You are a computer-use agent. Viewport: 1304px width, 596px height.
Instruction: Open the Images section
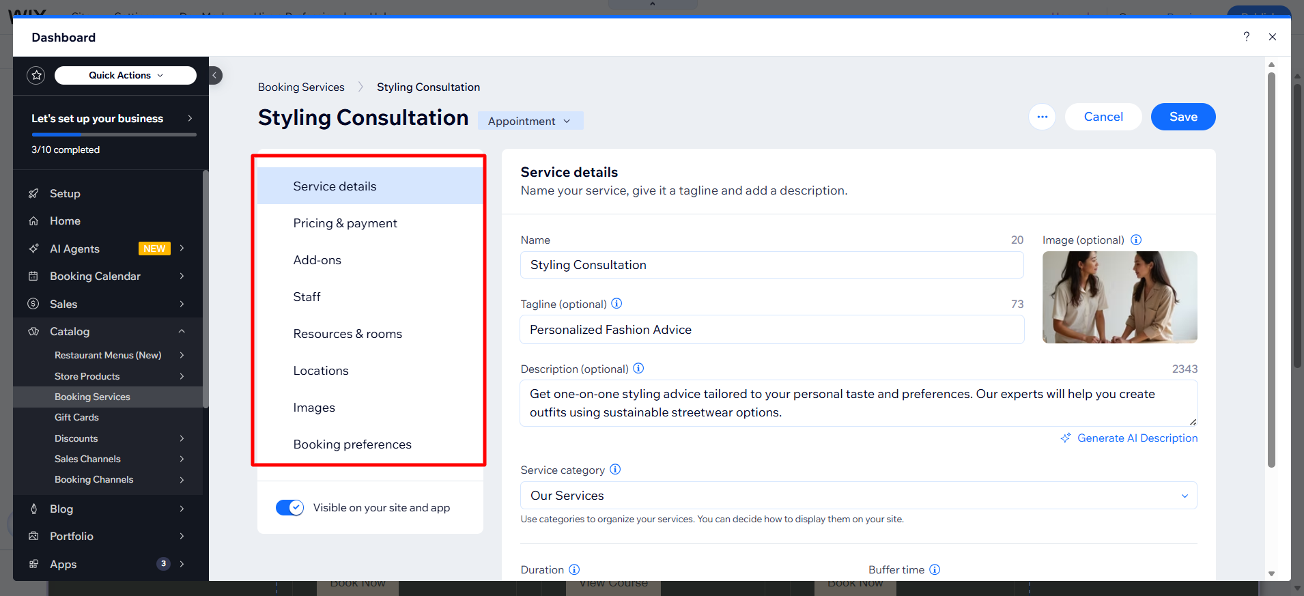coord(370,408)
